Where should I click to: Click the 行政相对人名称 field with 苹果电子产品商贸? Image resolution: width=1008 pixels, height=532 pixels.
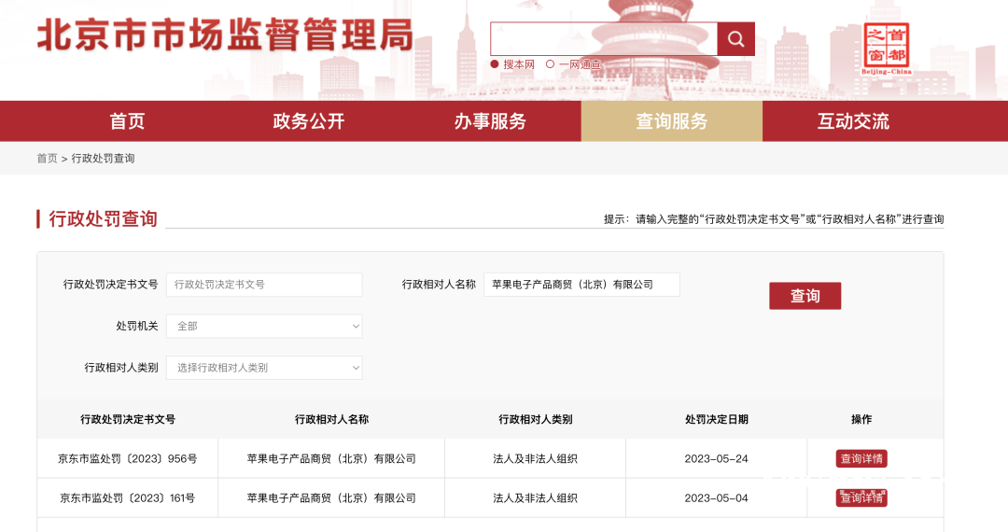coord(581,285)
